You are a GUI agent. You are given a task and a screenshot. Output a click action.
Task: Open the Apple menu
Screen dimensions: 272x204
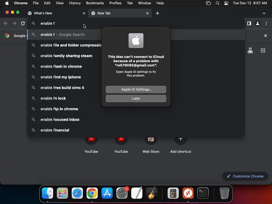[7, 3]
